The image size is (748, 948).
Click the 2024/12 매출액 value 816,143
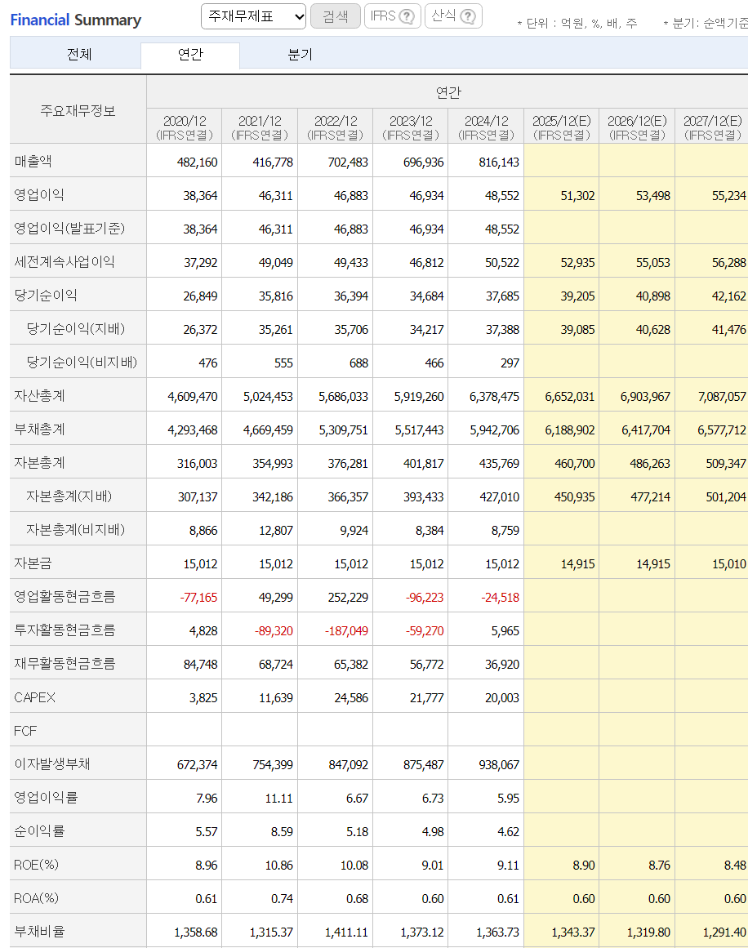click(499, 162)
